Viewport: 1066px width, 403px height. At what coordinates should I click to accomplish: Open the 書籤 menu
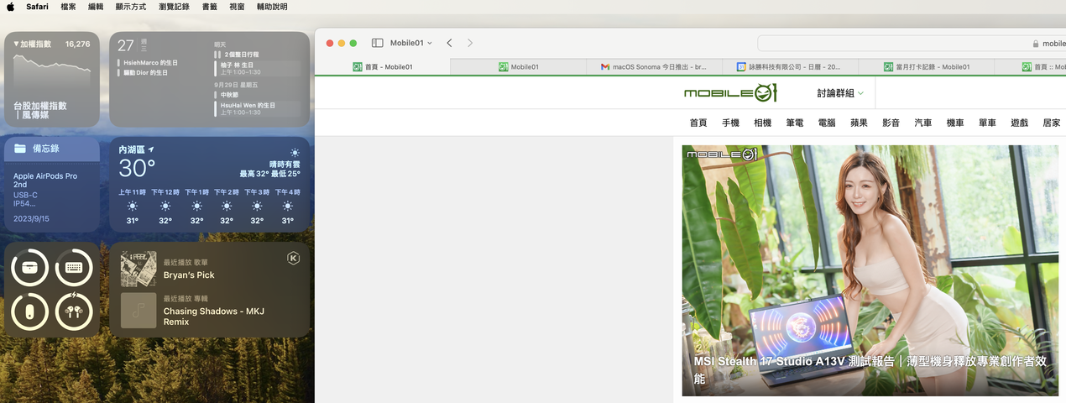pyautogui.click(x=209, y=7)
